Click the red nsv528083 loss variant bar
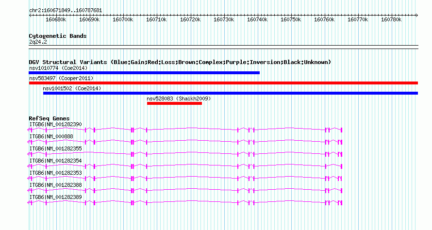The width and height of the screenshot is (432, 230). (x=174, y=103)
